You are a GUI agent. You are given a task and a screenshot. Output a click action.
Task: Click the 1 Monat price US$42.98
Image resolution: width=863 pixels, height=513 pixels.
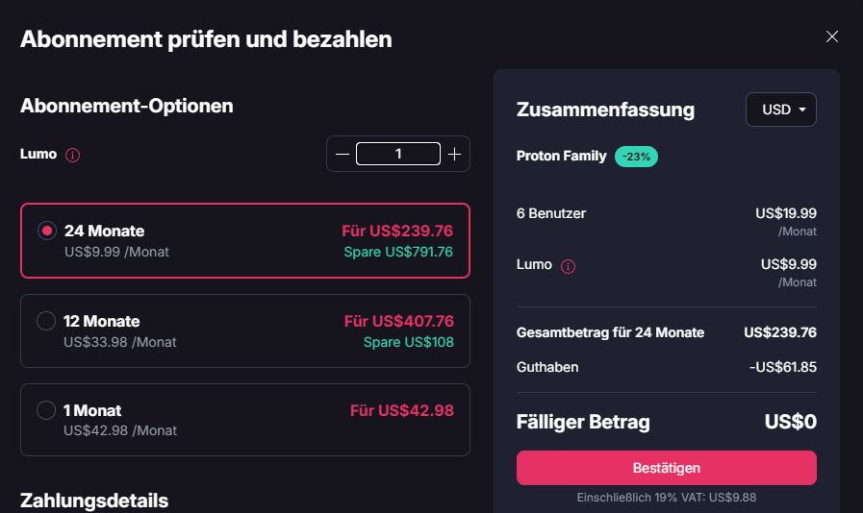coord(401,410)
